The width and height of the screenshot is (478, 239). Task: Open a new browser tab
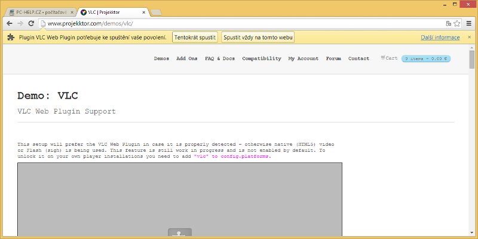click(x=156, y=11)
